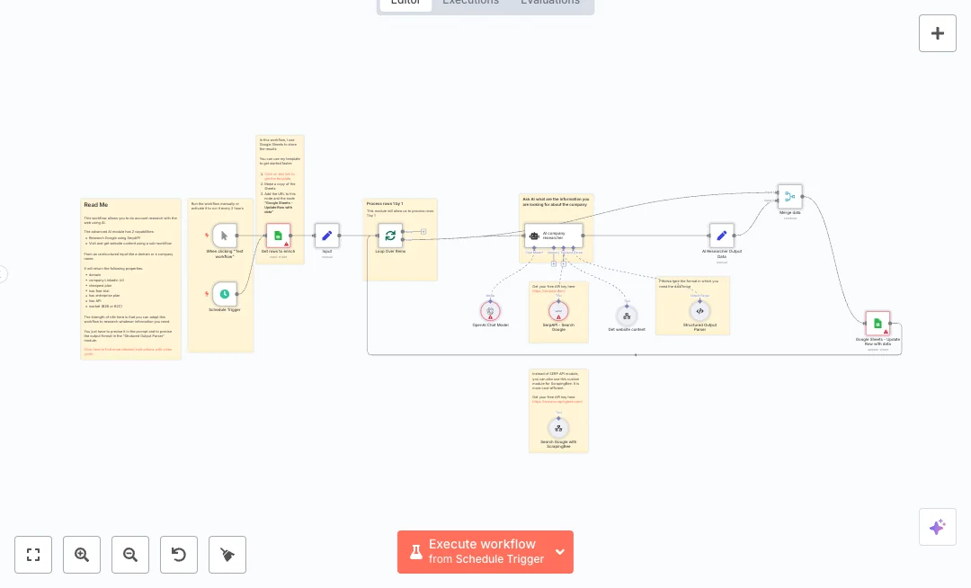Click Execute workflow button
This screenshot has width=971, height=588.
[x=475, y=552]
